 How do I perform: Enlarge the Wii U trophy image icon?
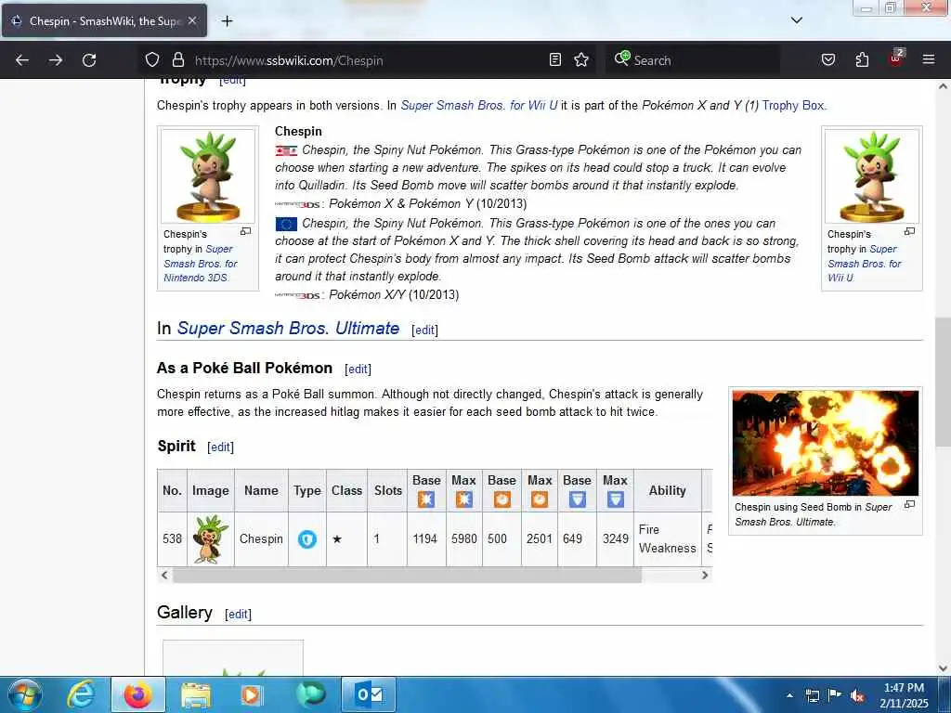(909, 231)
